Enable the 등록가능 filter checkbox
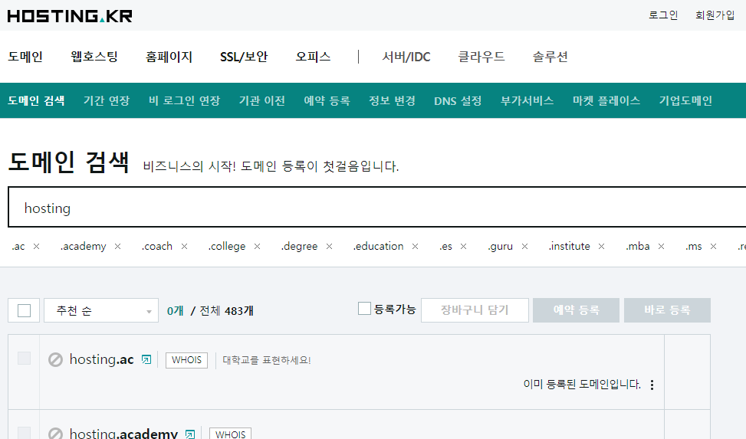746x439 pixels. (364, 309)
